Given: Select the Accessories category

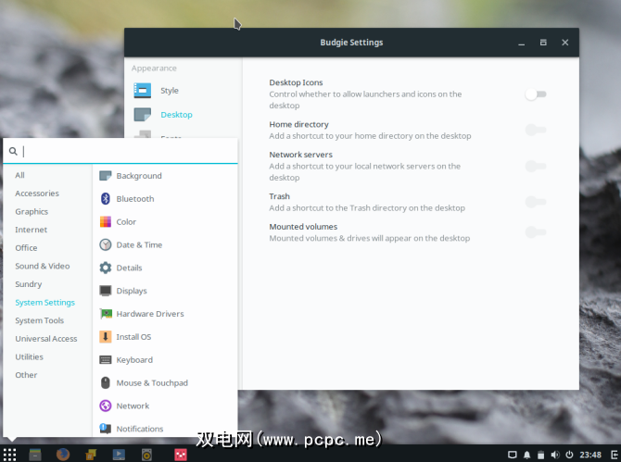Looking at the screenshot, I should [37, 194].
